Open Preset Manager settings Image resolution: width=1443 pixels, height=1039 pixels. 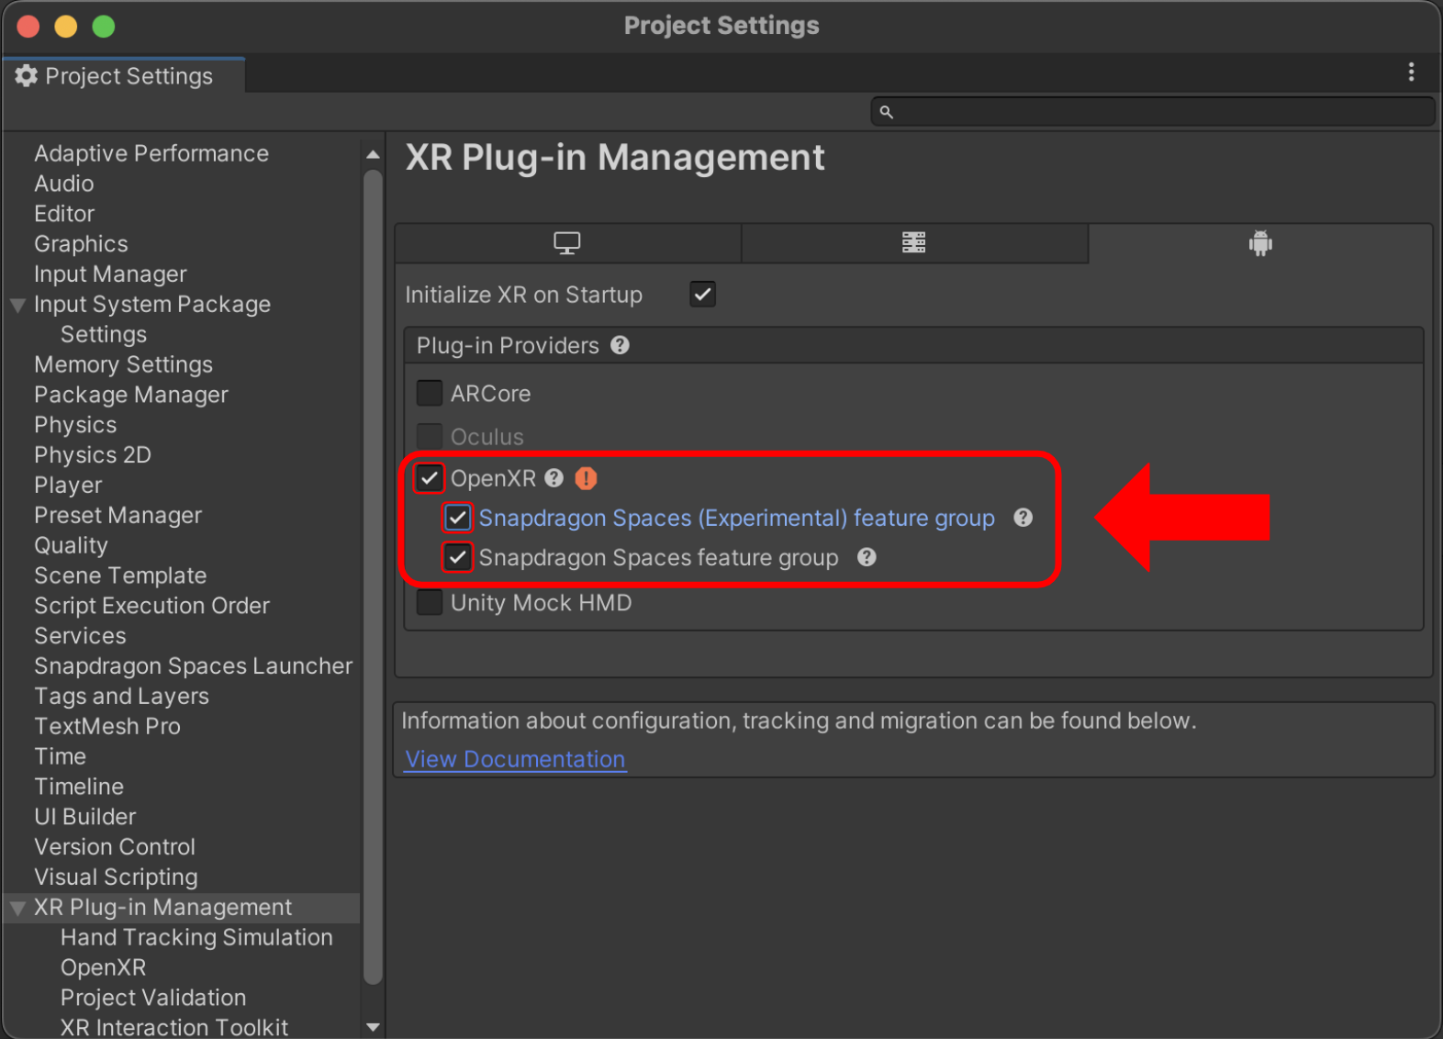tap(117, 516)
